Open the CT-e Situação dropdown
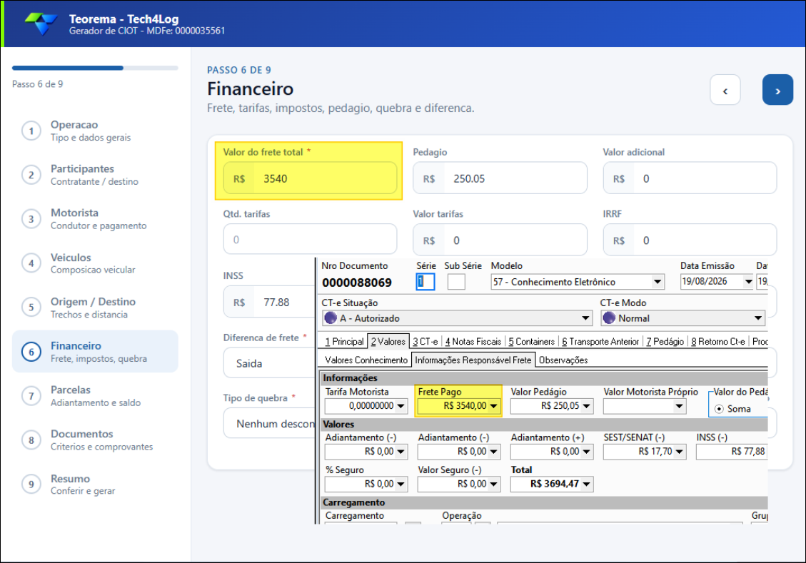The image size is (806, 563). coord(585,318)
